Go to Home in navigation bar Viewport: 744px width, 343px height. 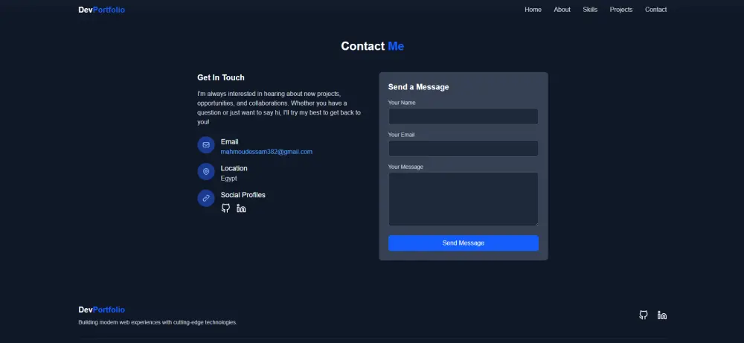[533, 10]
